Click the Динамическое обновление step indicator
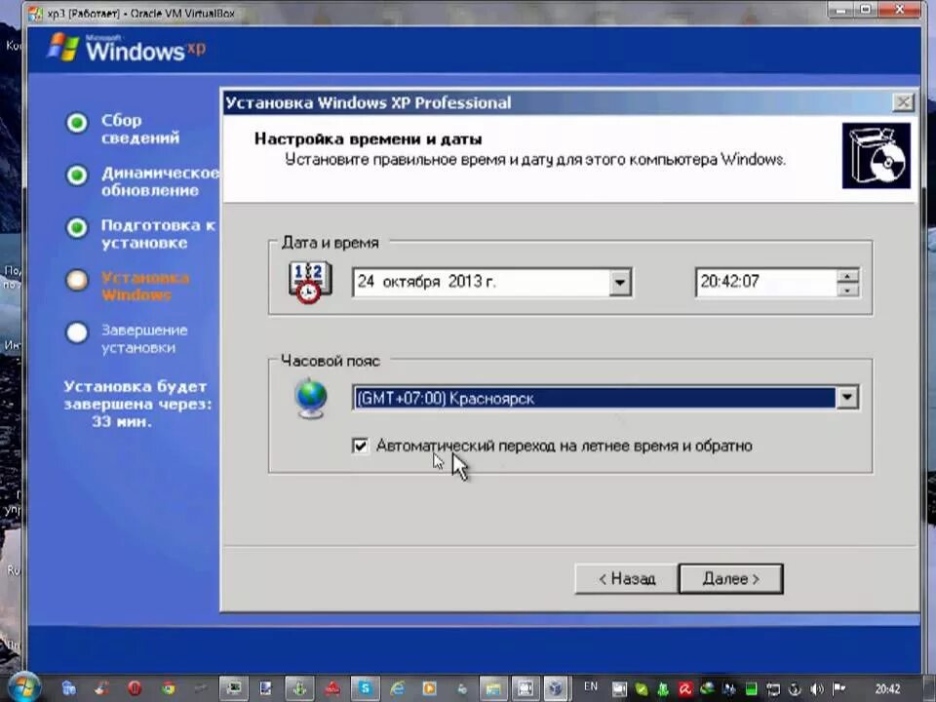Viewport: 936px width, 702px height. point(77,175)
